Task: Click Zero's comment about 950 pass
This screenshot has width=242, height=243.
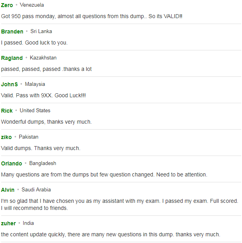Action: click(92, 16)
